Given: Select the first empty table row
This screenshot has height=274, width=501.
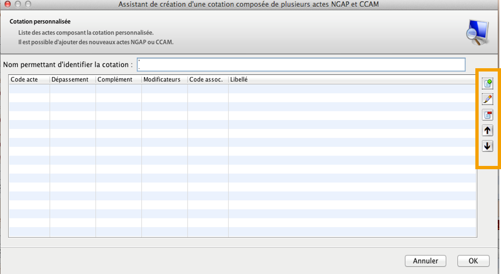Looking at the screenshot, I should tap(242, 89).
